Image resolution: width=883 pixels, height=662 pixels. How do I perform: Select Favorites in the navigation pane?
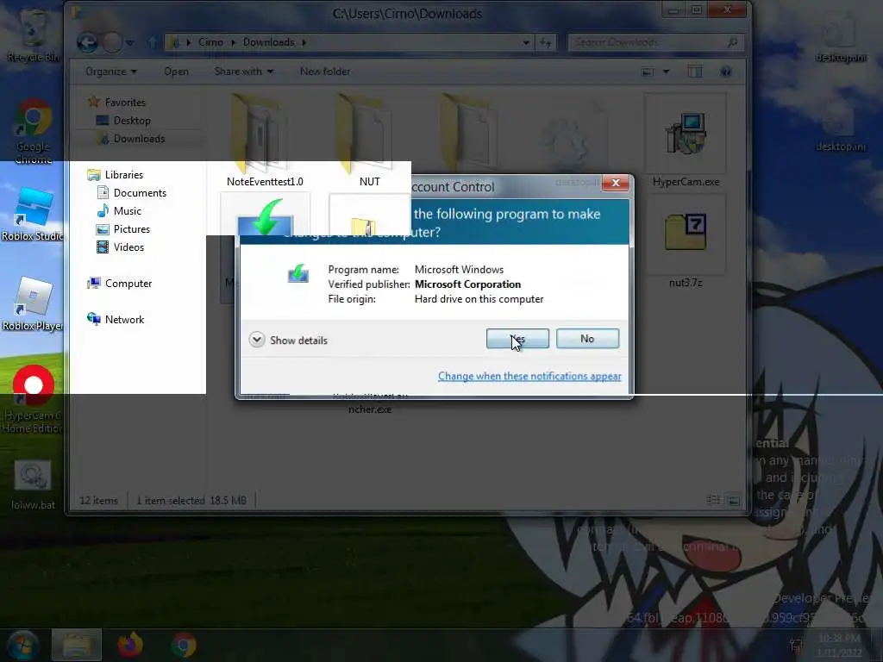117,103
